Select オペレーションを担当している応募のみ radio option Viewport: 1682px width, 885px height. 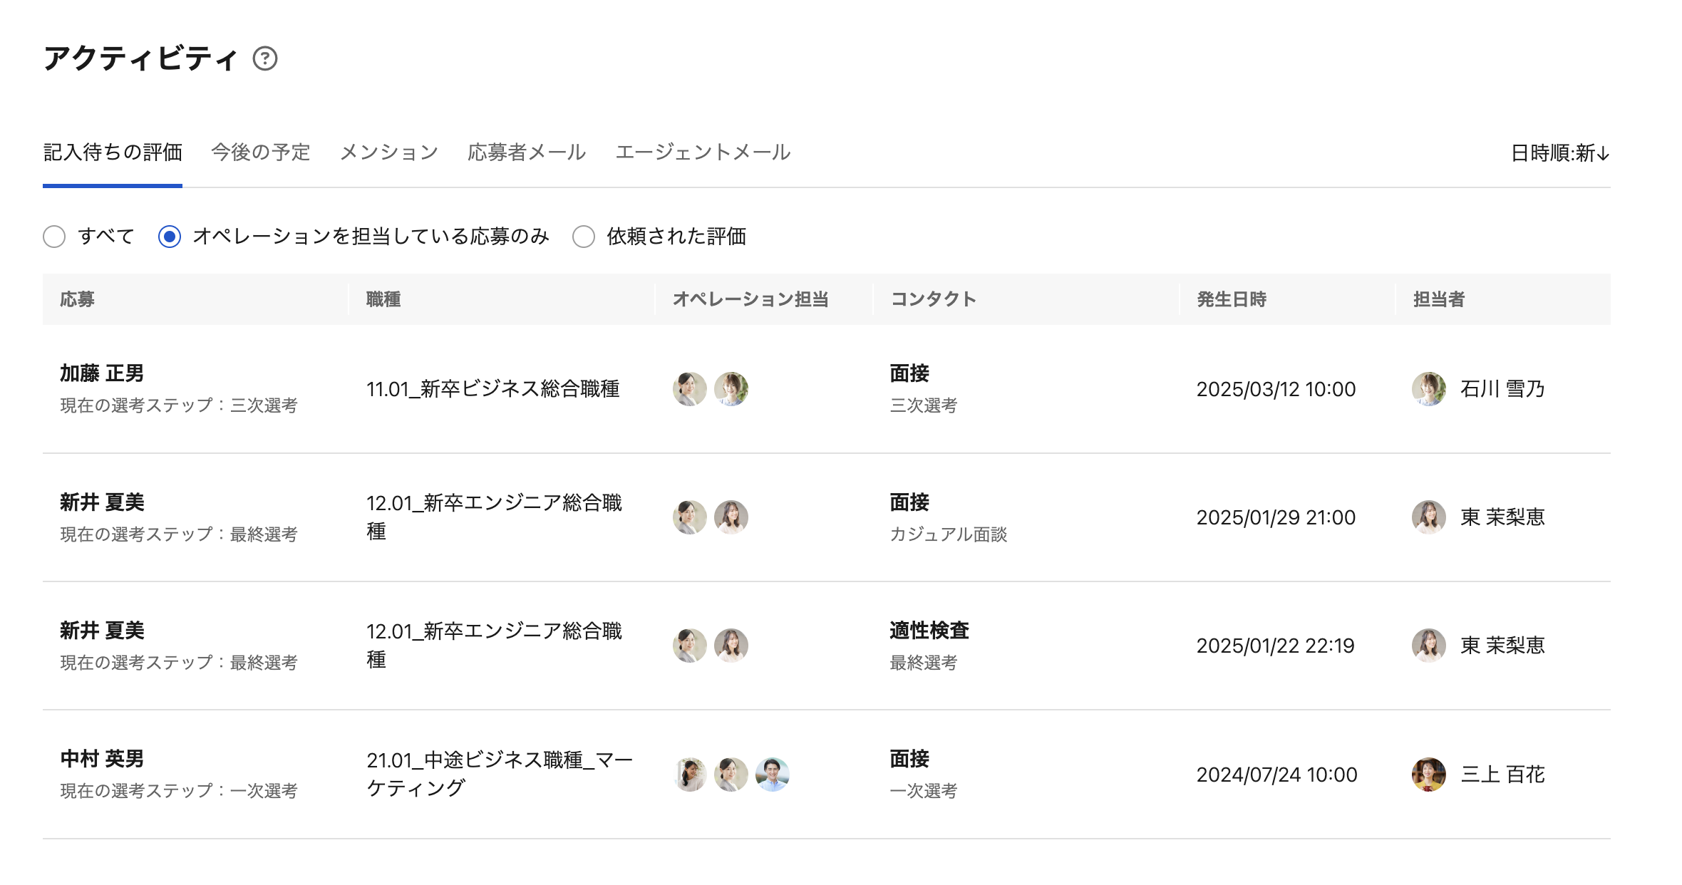pyautogui.click(x=170, y=237)
